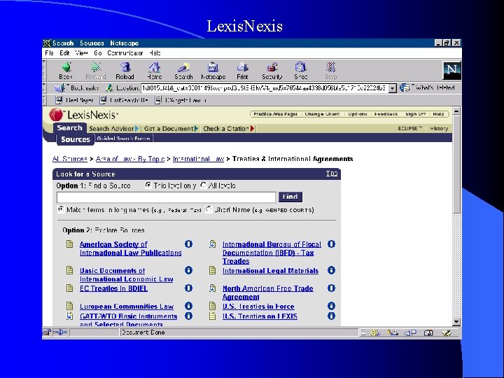504x378 pixels.
Task: Select the This level only radio button
Action: (x=148, y=185)
